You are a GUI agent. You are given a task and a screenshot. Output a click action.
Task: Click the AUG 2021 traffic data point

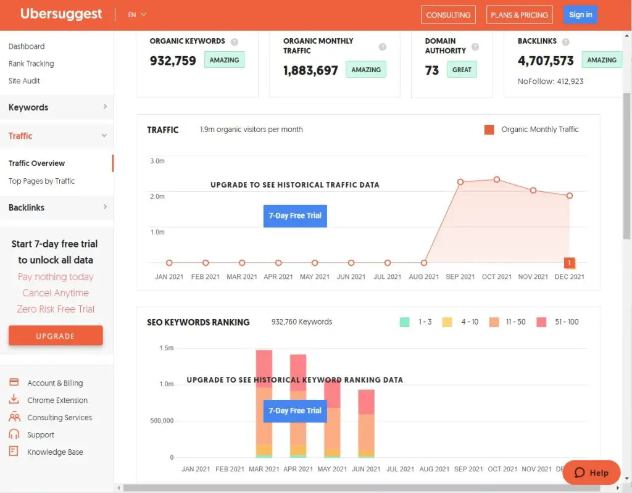click(424, 263)
